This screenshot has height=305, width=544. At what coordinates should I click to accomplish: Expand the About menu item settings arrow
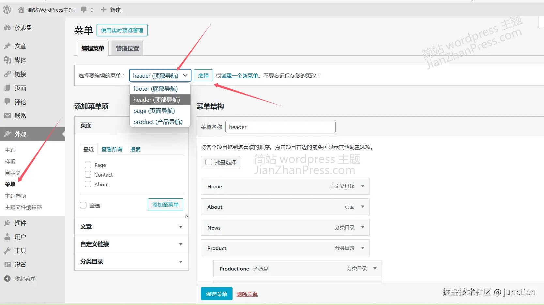tap(363, 207)
